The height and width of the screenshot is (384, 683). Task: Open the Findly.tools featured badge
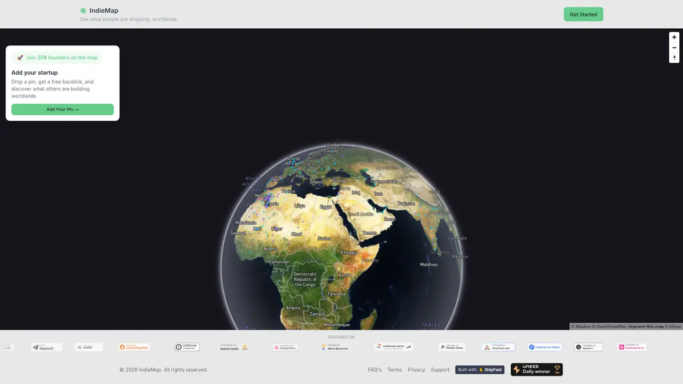click(x=452, y=347)
